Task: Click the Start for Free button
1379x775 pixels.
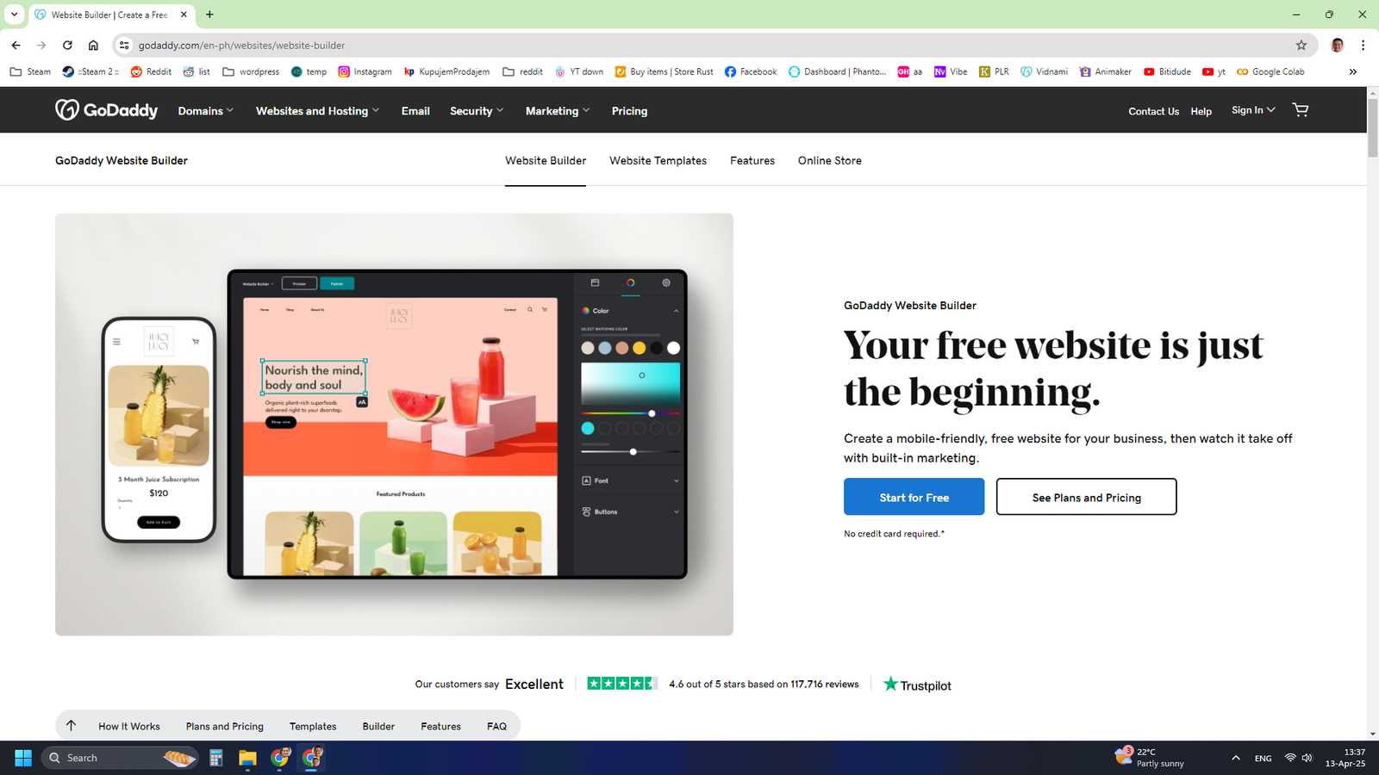Action: click(914, 497)
